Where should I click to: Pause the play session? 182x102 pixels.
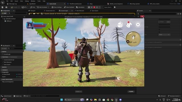click(89, 7)
